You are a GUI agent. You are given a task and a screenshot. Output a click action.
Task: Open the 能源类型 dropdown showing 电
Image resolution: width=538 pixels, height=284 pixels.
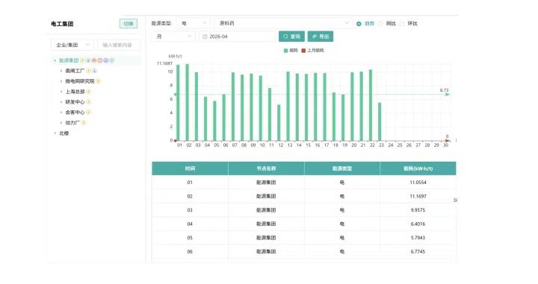(194, 23)
